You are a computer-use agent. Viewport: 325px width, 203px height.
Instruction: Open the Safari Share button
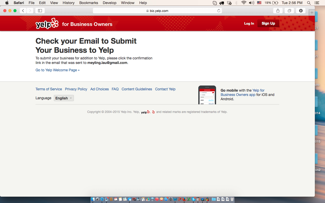click(x=278, y=11)
